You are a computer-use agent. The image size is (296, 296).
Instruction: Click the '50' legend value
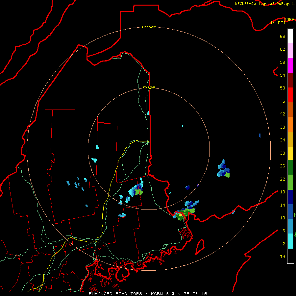[x=283, y=88]
